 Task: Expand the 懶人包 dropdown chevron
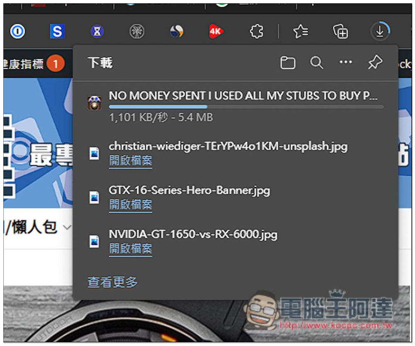coord(66,227)
